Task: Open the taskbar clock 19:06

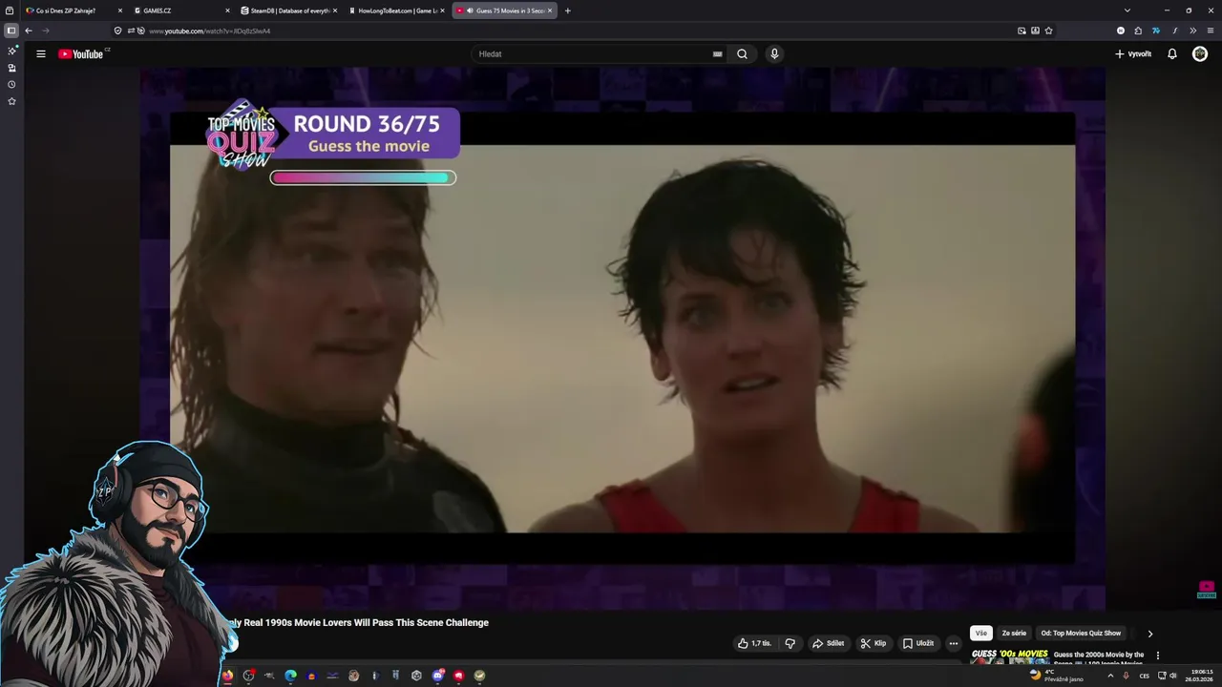Action: point(1199,676)
